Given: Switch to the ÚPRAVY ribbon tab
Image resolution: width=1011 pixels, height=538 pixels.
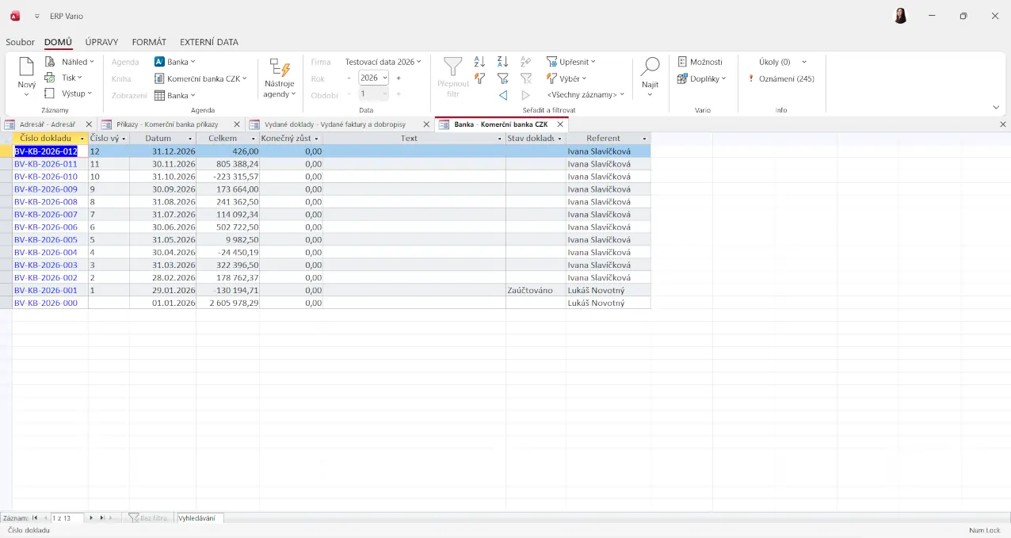Looking at the screenshot, I should click(x=101, y=42).
